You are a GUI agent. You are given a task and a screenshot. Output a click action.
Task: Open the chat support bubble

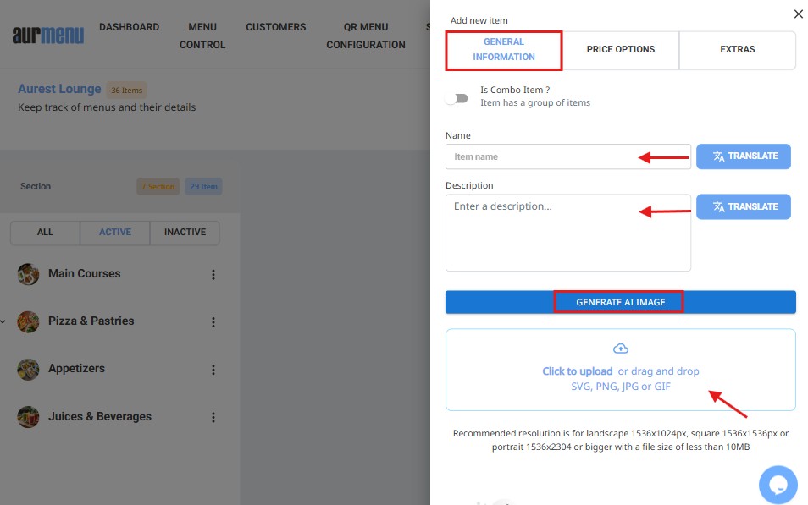pyautogui.click(x=778, y=485)
